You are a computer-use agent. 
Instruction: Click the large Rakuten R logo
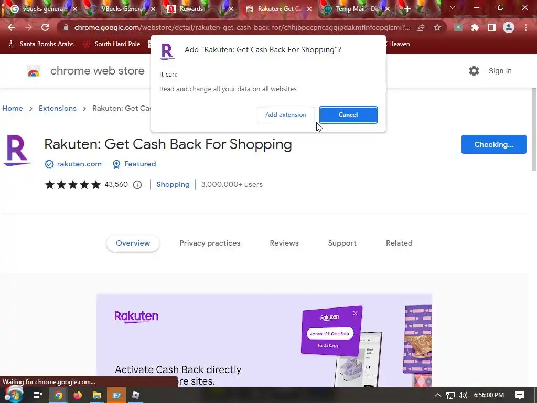tap(17, 151)
